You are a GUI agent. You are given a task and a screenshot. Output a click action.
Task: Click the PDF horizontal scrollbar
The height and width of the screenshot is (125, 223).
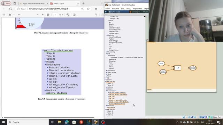click(x=49, y=117)
